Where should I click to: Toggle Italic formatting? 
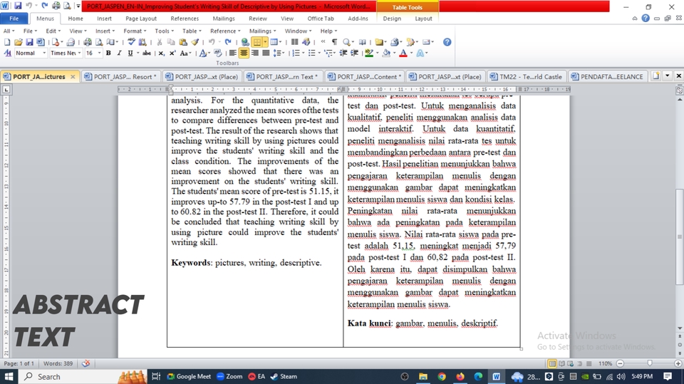[x=119, y=53]
